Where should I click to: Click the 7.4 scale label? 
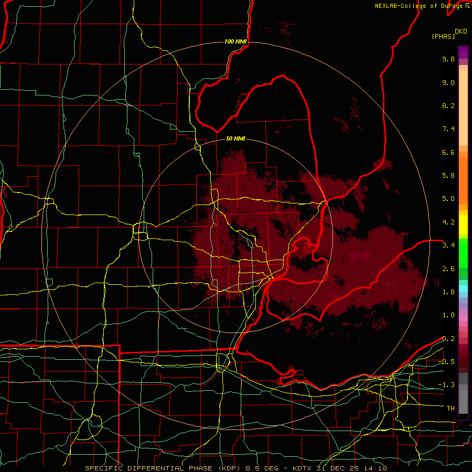tap(448, 129)
